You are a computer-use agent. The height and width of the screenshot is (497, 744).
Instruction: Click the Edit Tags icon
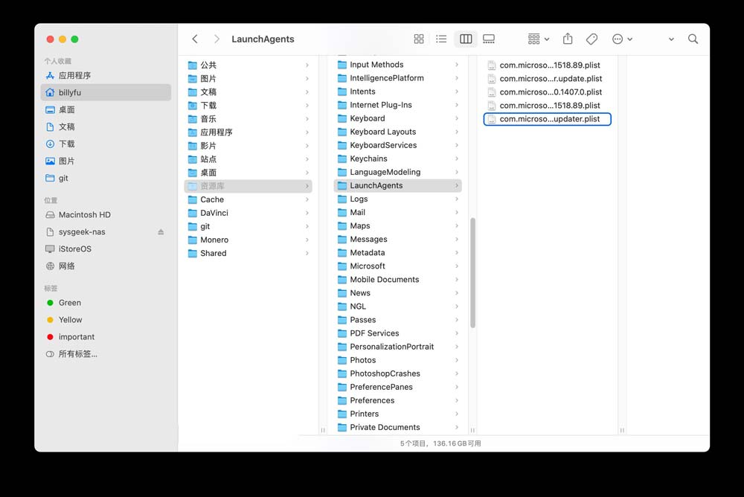pos(591,39)
